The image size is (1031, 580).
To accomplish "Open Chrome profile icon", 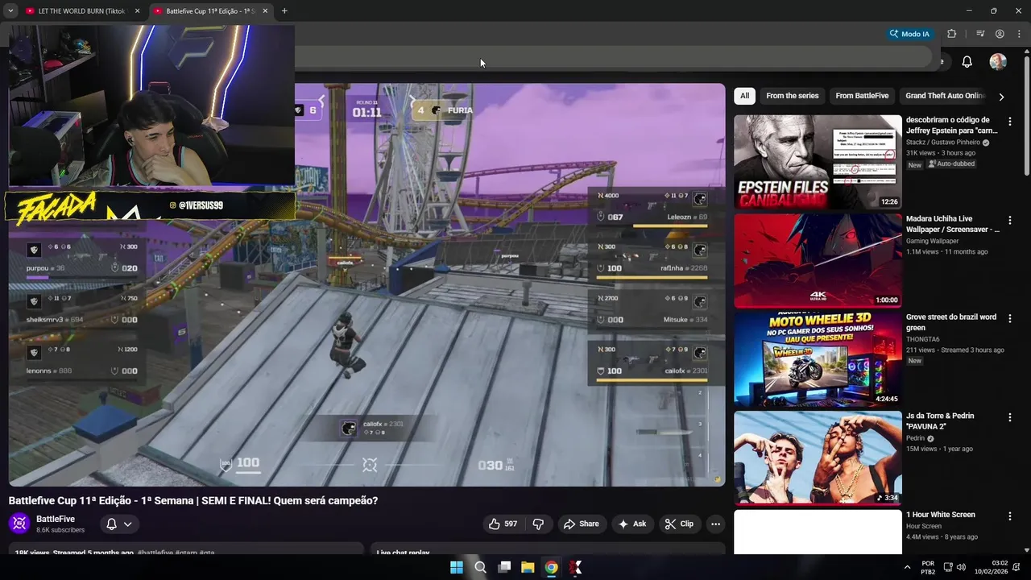I will [1000, 34].
